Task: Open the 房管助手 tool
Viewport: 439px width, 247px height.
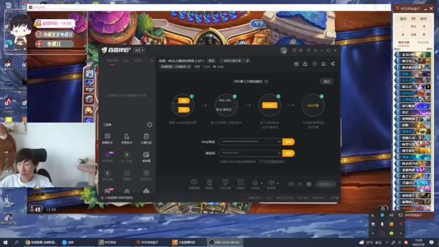Action: coord(127,139)
